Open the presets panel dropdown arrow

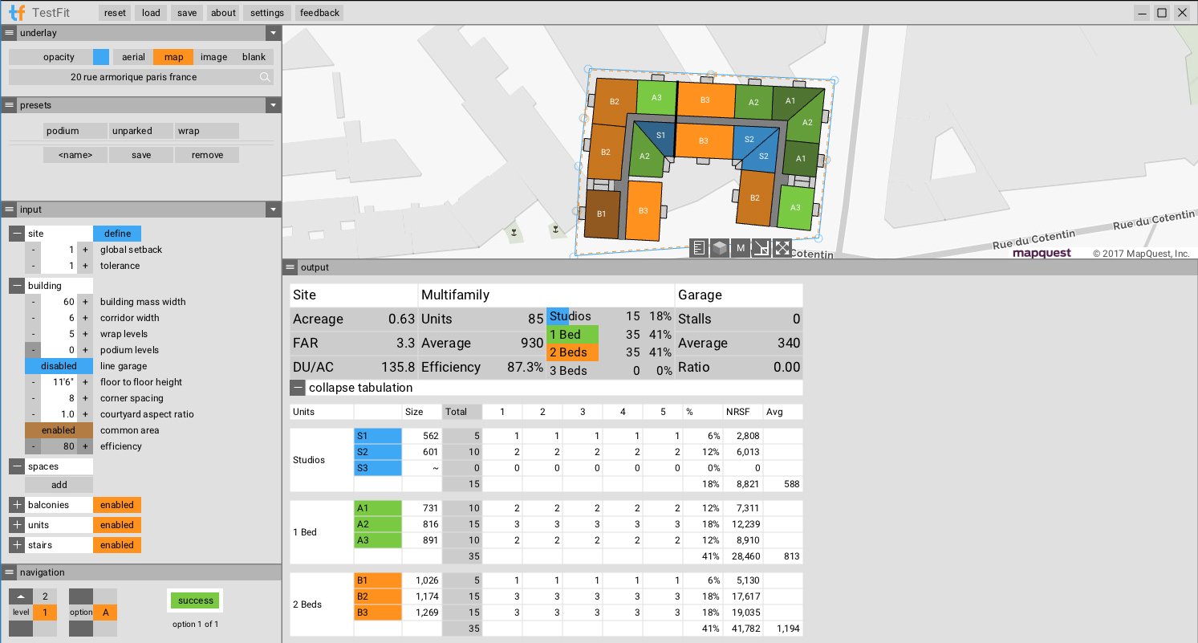(x=273, y=105)
